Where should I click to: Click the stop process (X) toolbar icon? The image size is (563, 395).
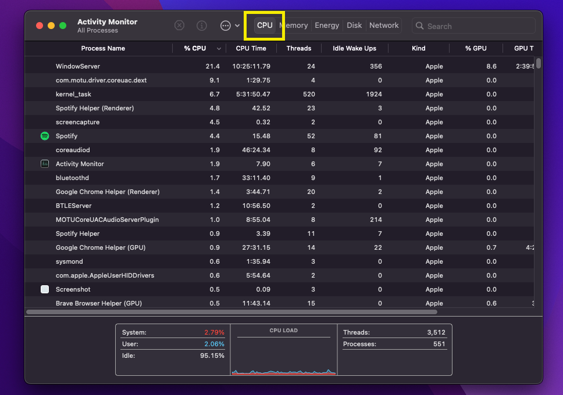coord(180,26)
